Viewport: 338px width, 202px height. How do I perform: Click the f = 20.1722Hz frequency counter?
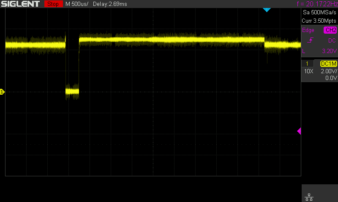(317, 4)
